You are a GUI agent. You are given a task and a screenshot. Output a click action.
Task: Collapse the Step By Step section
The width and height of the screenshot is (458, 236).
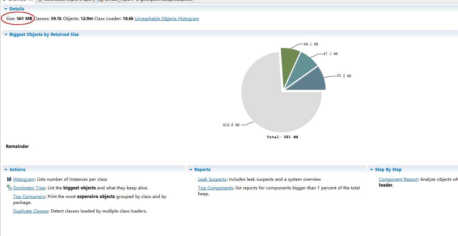pos(371,170)
